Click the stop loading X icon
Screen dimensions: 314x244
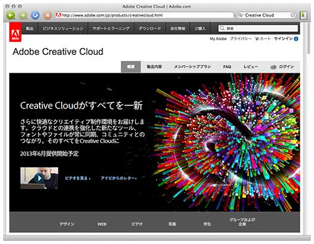48,15
